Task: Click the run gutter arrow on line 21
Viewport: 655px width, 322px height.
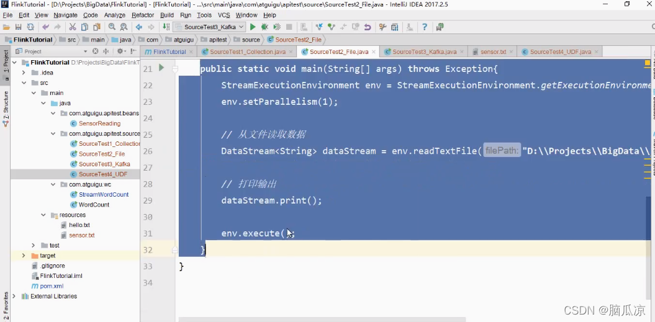Action: (161, 68)
